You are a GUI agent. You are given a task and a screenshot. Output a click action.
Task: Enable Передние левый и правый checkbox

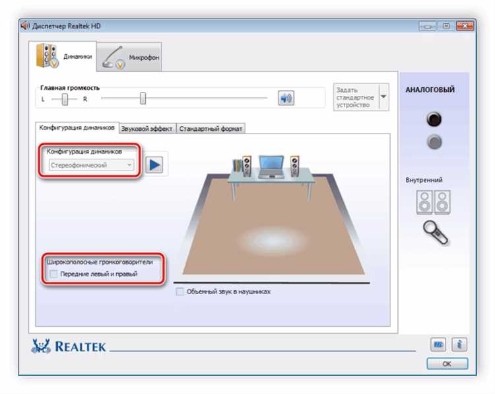tap(54, 274)
